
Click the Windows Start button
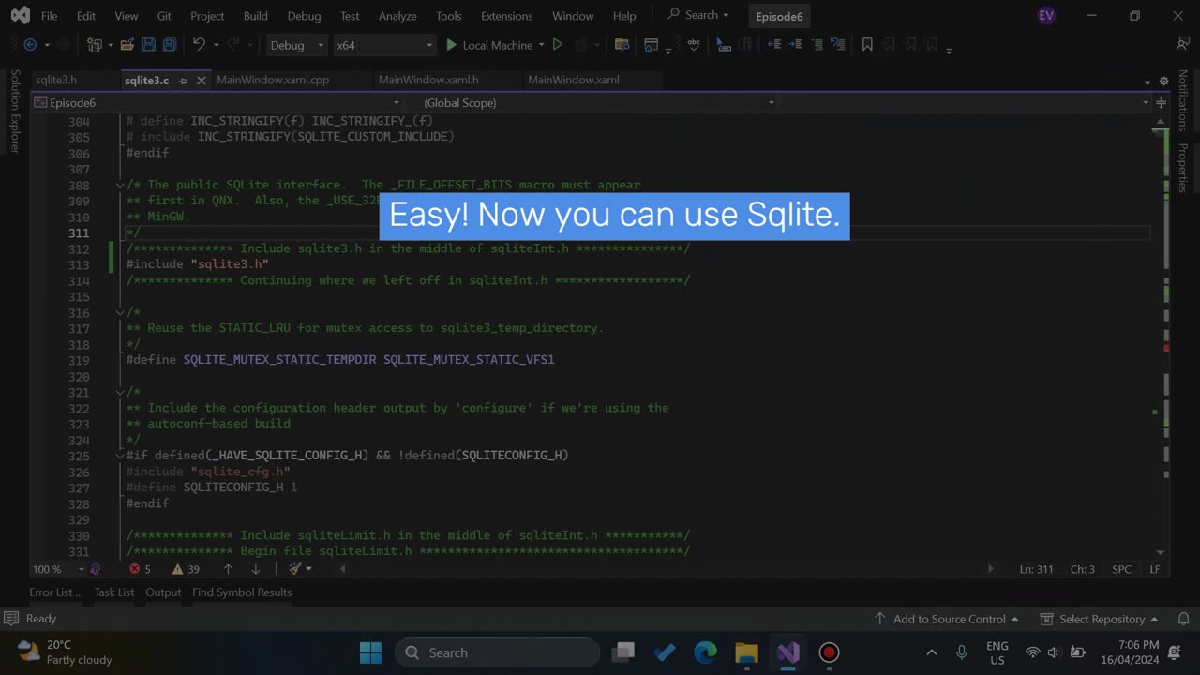click(x=370, y=652)
